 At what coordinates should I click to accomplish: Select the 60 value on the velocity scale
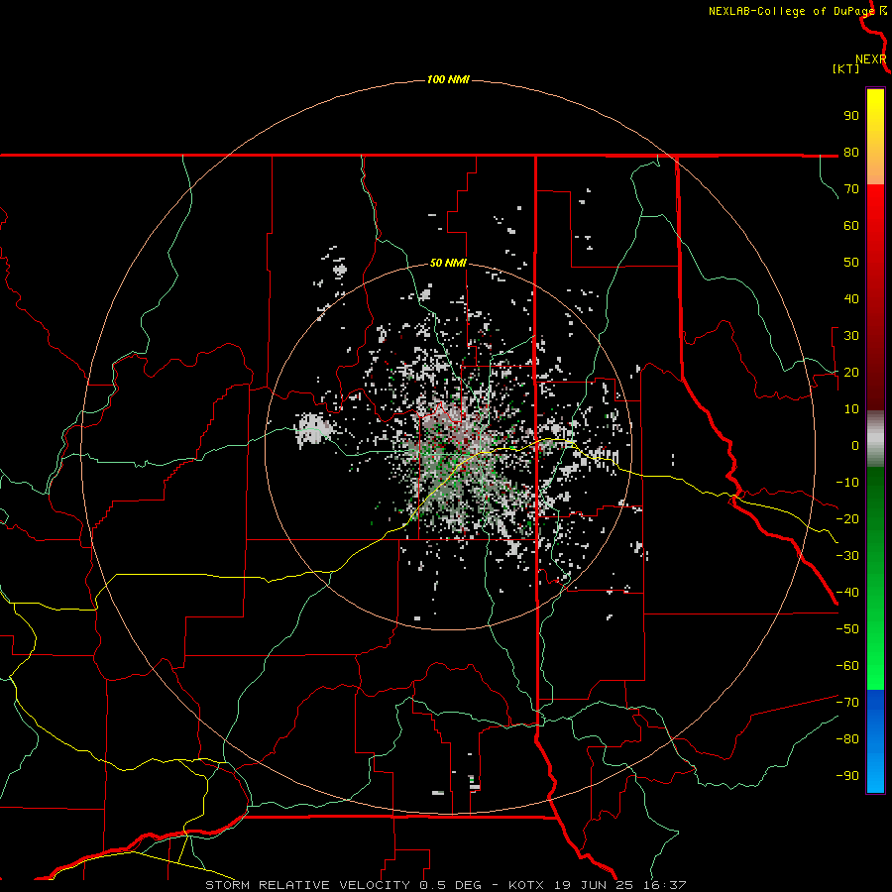click(x=851, y=226)
